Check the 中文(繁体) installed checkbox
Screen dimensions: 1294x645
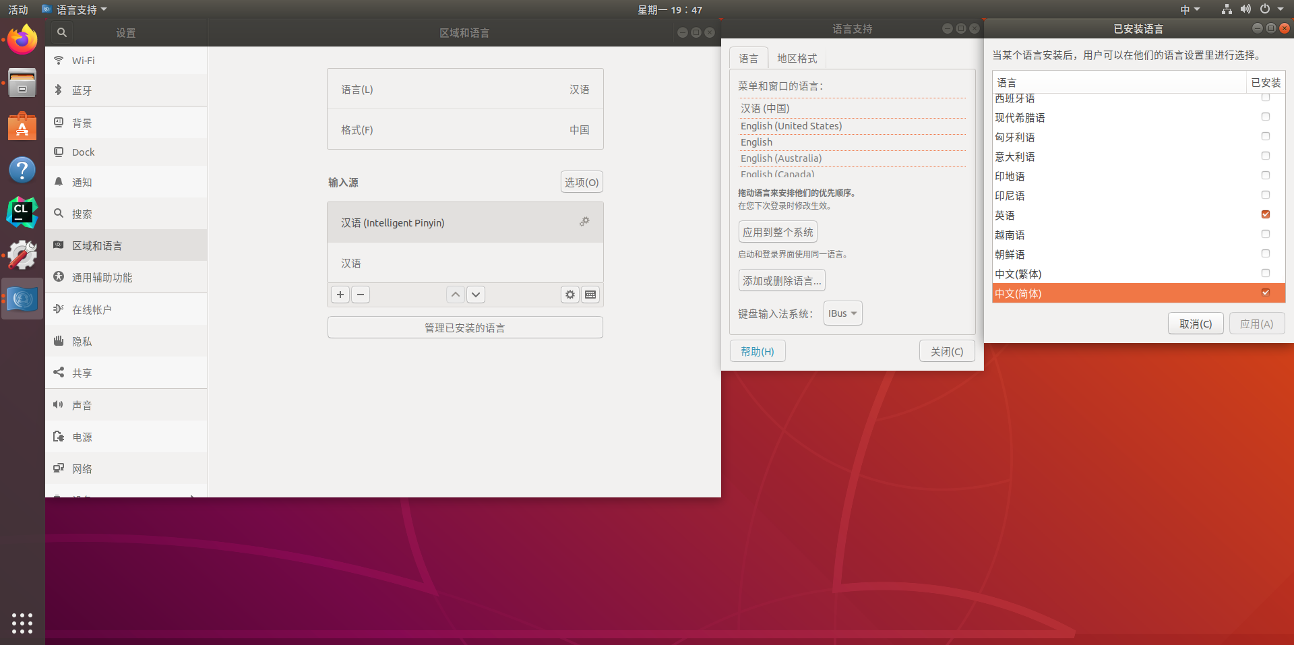(1265, 273)
